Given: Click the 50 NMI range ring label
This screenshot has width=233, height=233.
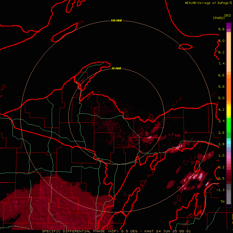Looking at the screenshot, I should click(x=116, y=68).
